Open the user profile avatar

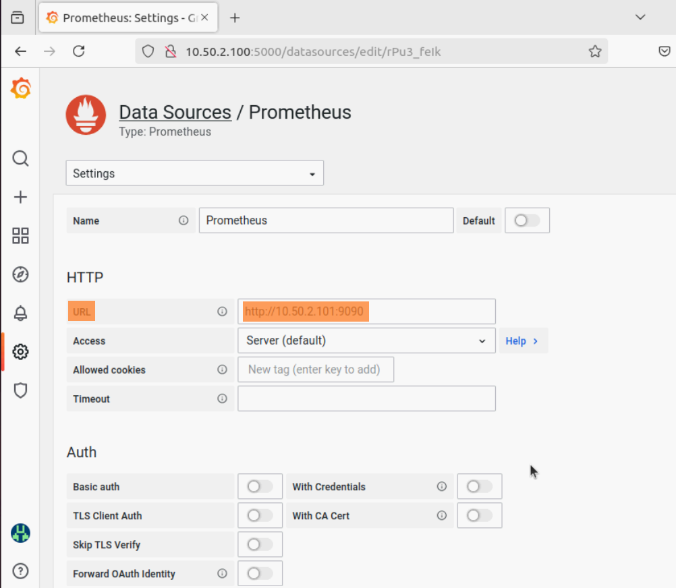[x=20, y=533]
